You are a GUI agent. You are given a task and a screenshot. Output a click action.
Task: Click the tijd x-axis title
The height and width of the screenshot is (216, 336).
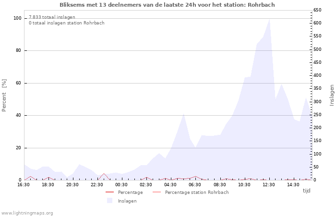point(306,191)
